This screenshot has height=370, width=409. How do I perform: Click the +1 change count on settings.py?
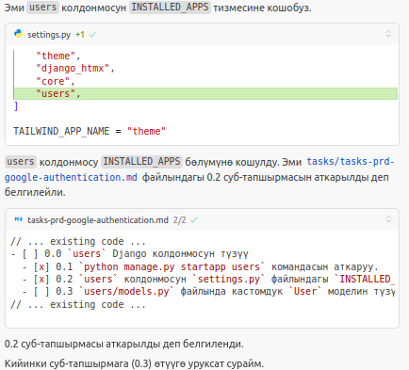(80, 35)
